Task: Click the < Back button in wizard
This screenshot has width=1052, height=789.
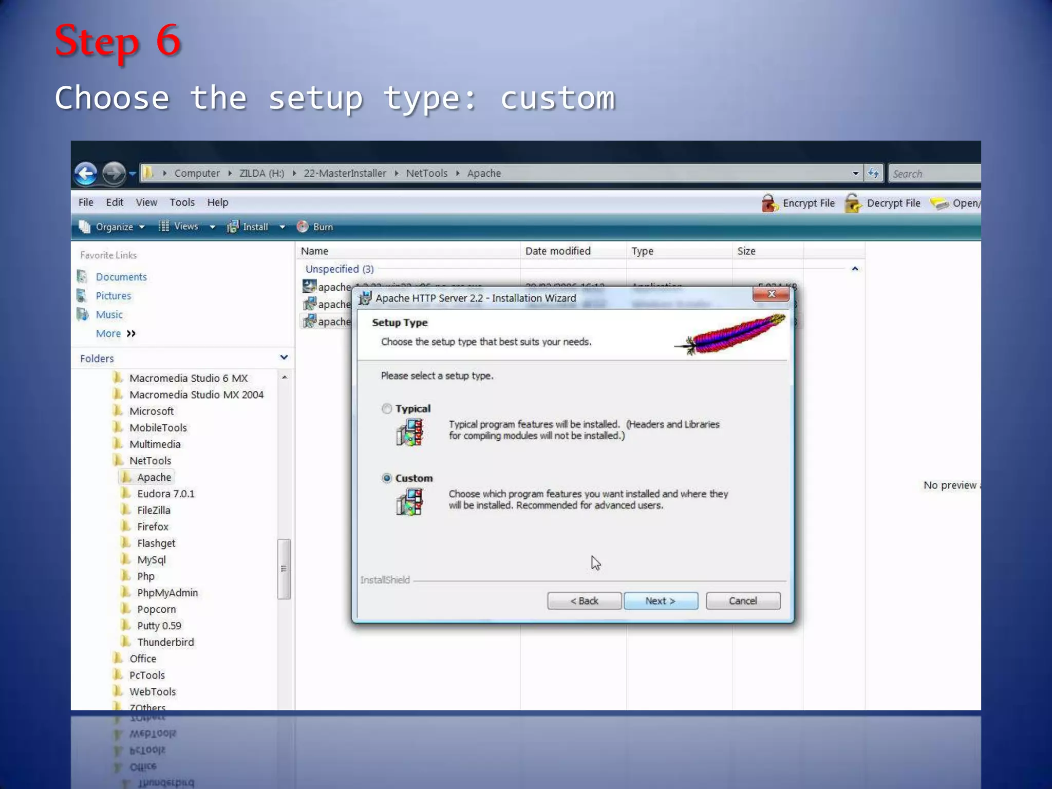Action: click(x=584, y=601)
